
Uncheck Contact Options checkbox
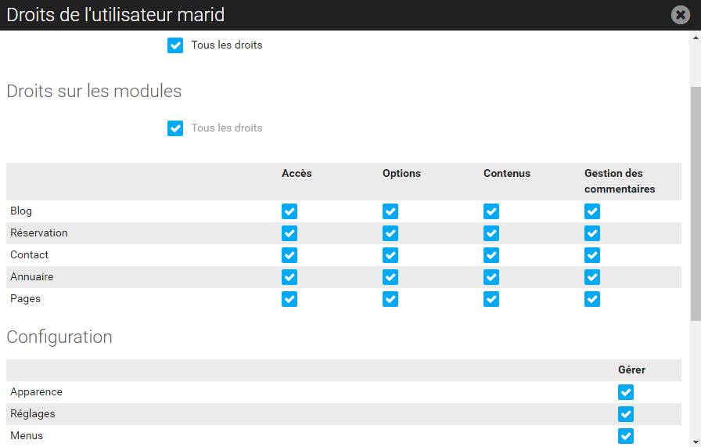point(390,255)
